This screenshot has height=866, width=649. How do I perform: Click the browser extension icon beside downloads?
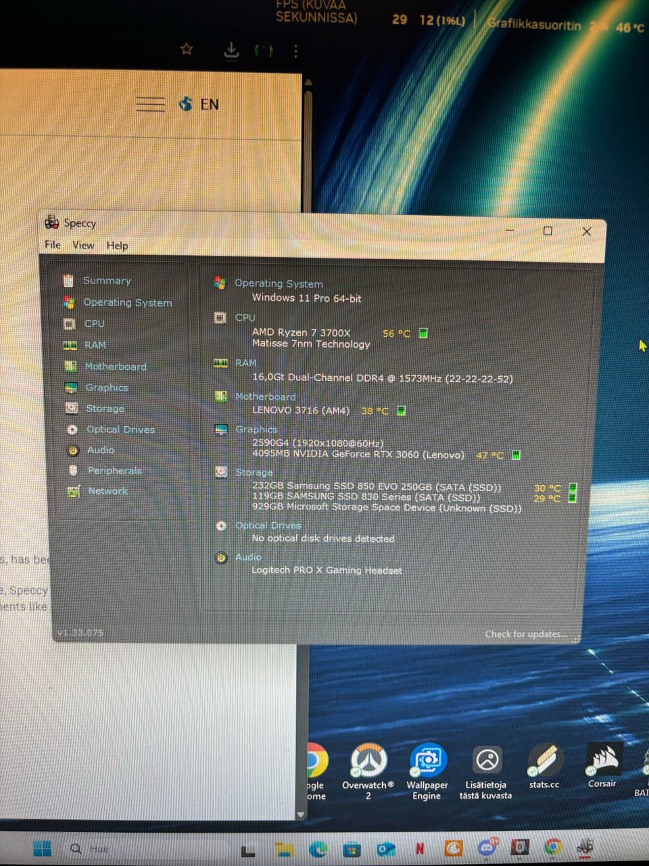264,51
